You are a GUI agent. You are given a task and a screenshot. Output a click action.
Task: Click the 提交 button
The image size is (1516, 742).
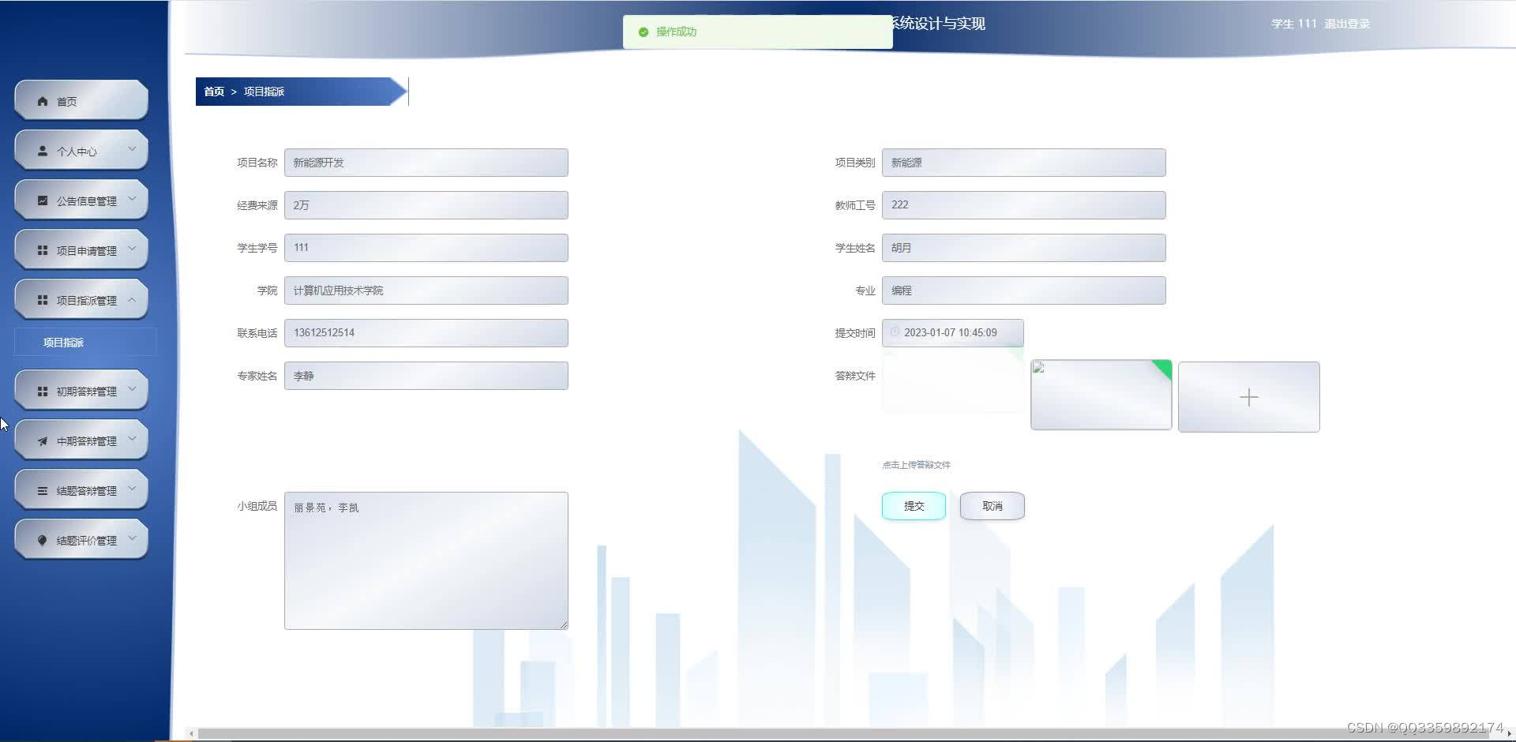click(x=914, y=506)
